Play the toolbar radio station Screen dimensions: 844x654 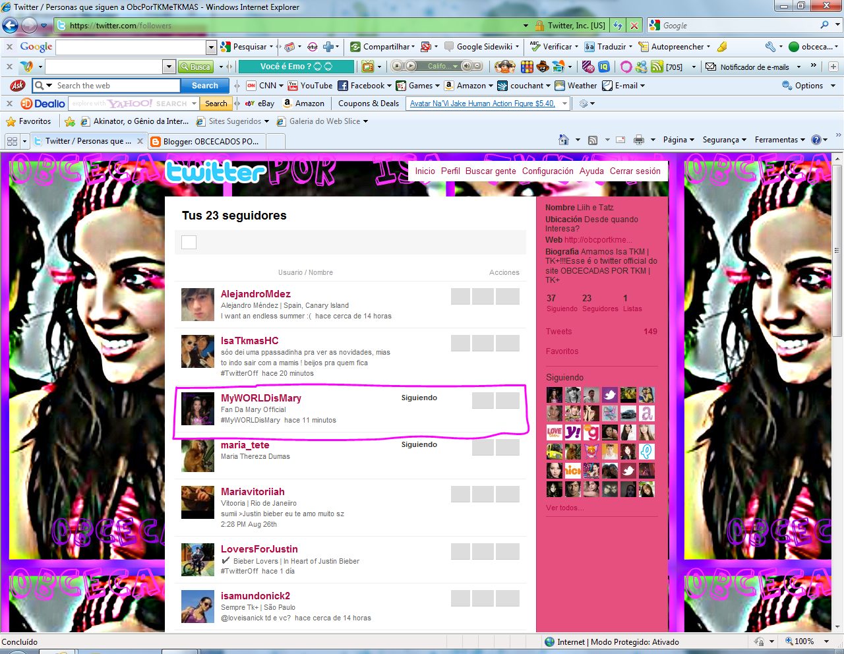pyautogui.click(x=410, y=66)
